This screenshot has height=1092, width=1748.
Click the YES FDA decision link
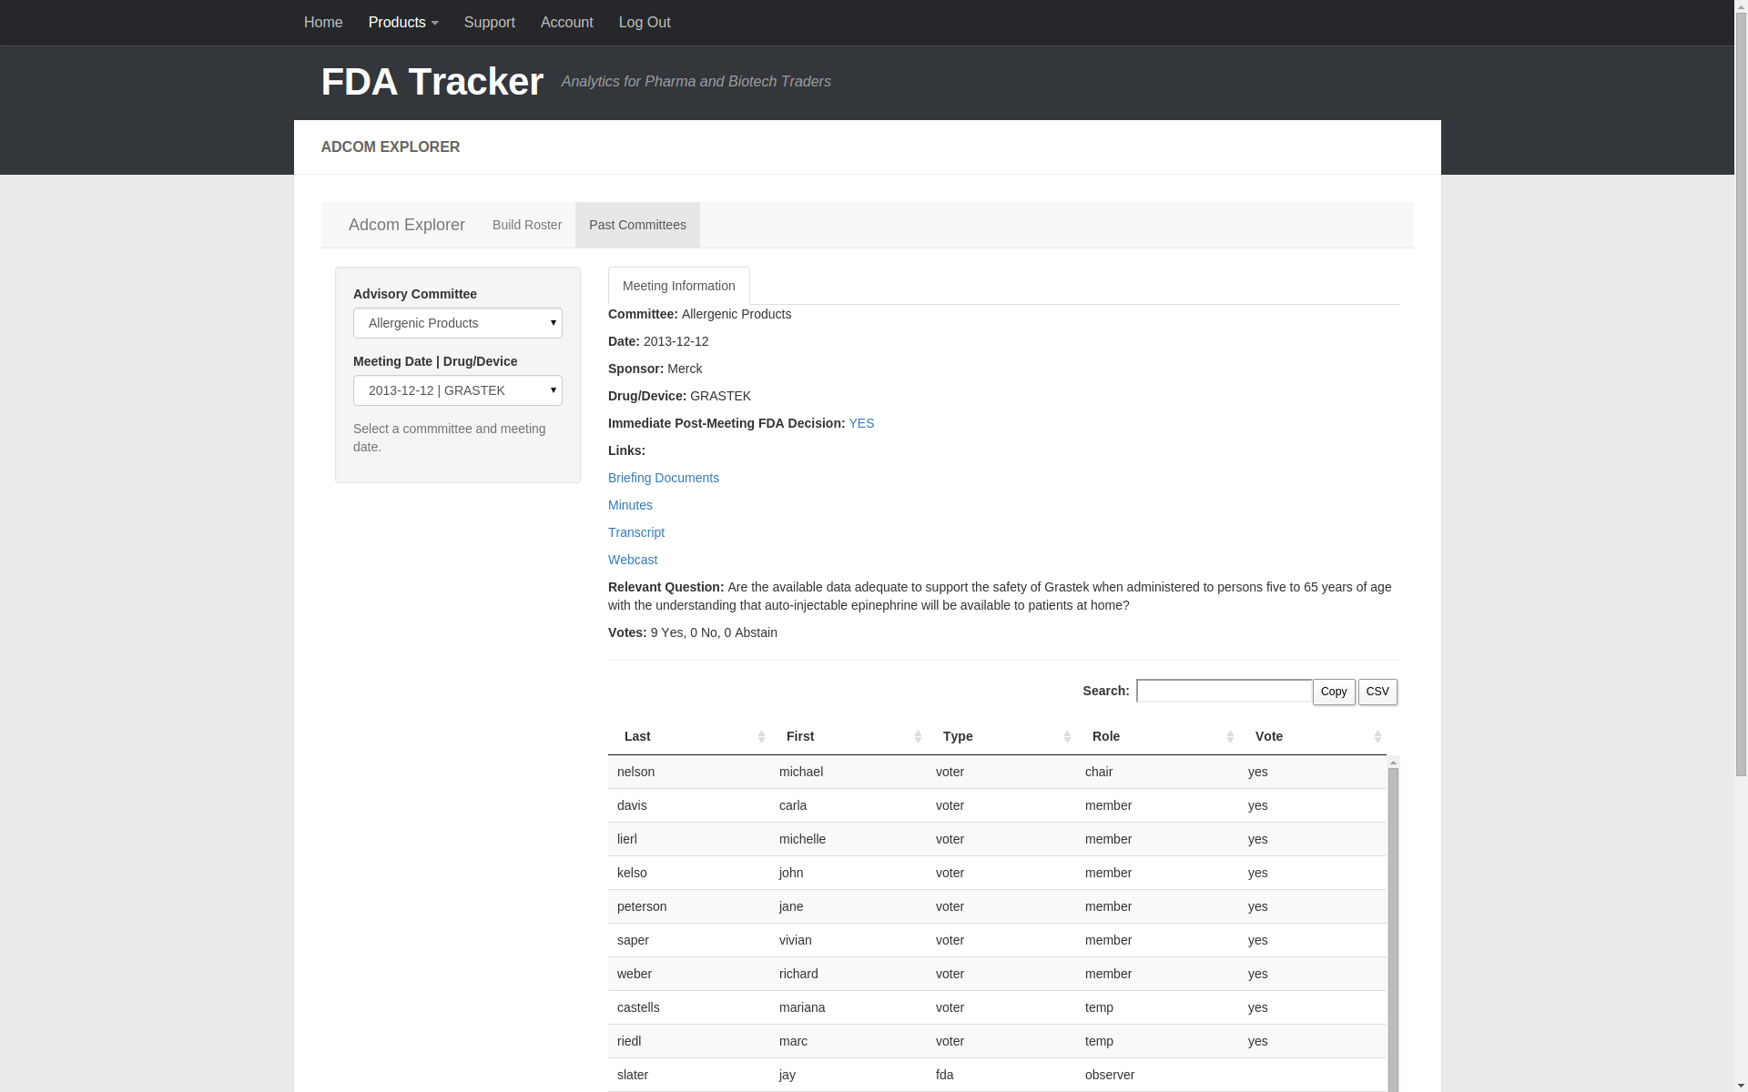(x=860, y=423)
